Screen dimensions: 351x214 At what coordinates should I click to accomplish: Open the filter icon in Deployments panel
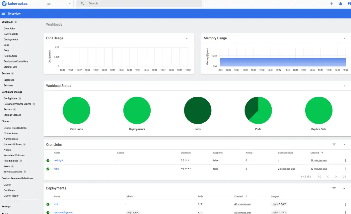334,188
